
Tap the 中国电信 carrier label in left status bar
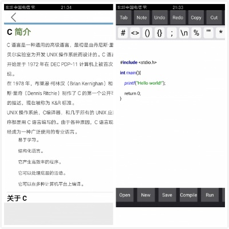point(22,7)
